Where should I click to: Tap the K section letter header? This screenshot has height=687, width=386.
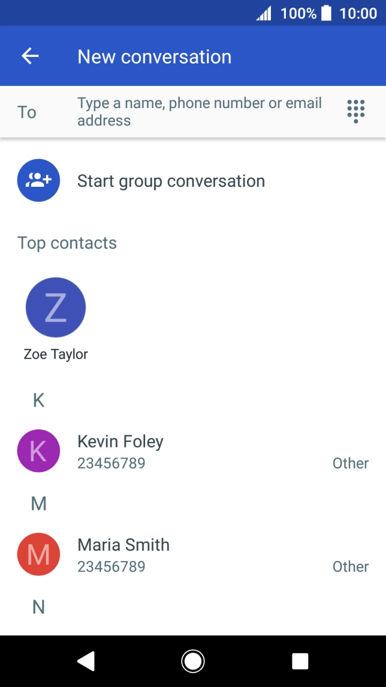[x=38, y=400]
